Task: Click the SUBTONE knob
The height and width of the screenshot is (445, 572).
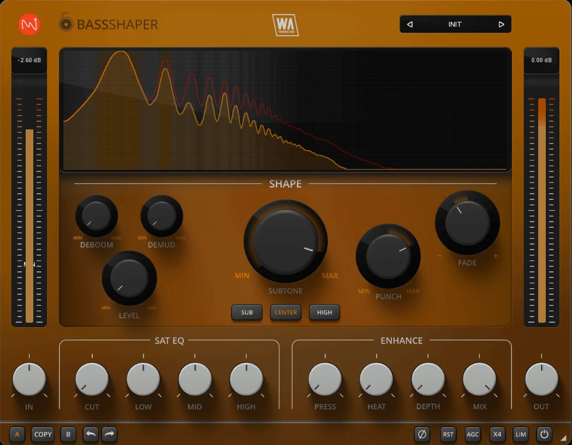Action: point(285,240)
